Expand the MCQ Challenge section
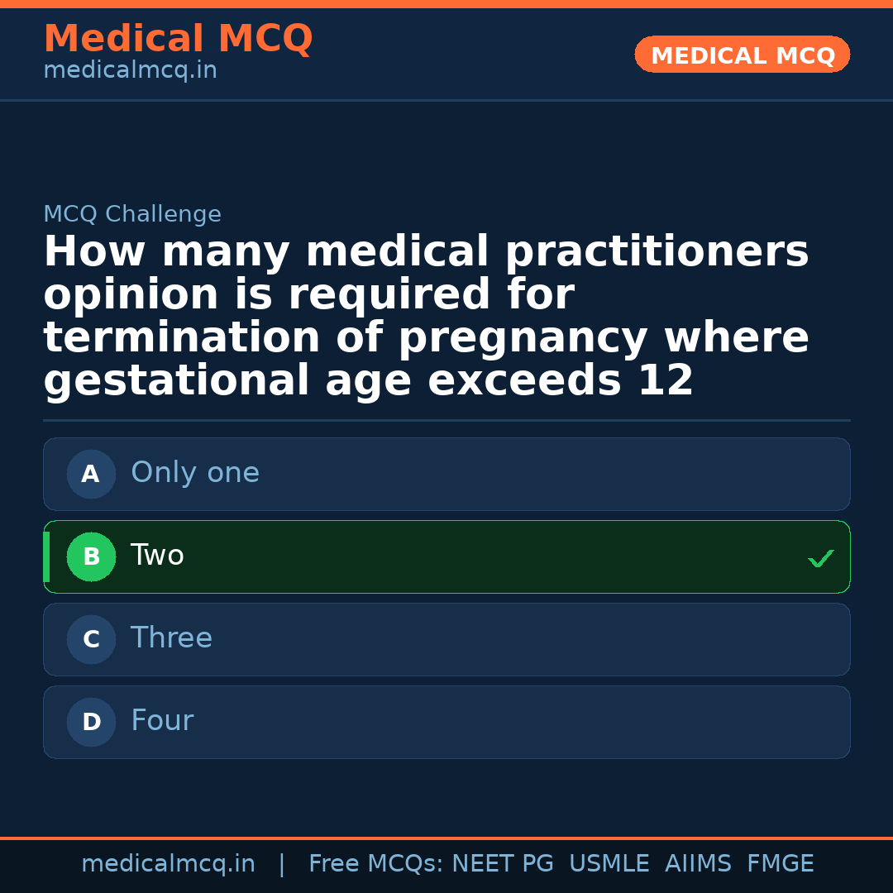The image size is (893, 893). coord(132,213)
